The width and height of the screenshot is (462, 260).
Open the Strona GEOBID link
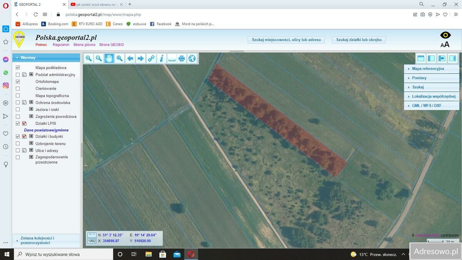tap(112, 45)
